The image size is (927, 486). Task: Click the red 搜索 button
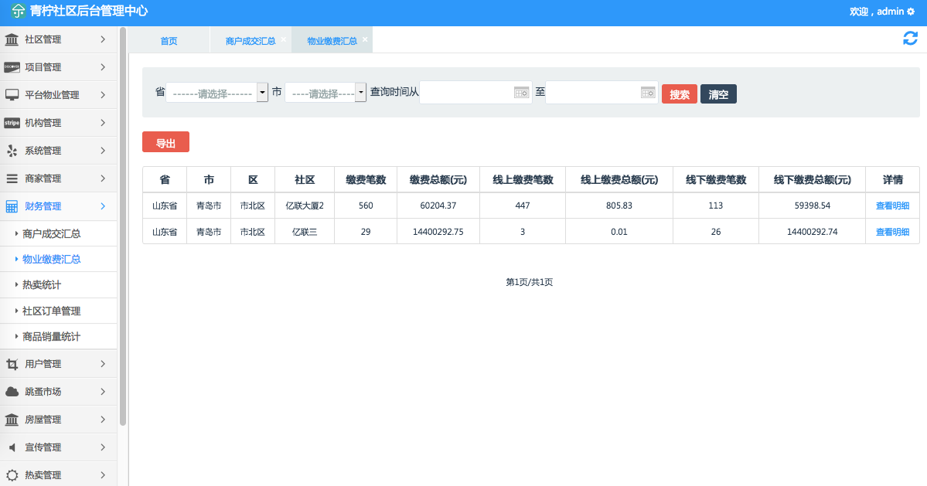(680, 94)
